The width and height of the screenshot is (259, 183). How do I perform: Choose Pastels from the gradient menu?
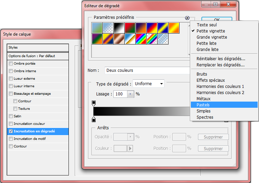click(x=203, y=105)
